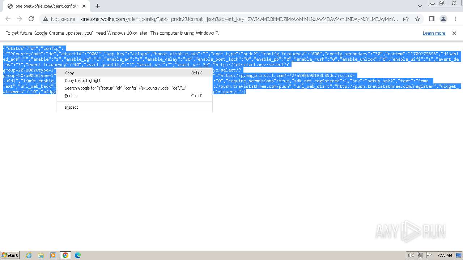This screenshot has width=463, height=260.
Task: Open Microsoft Edge from taskbar
Action: click(x=77, y=255)
